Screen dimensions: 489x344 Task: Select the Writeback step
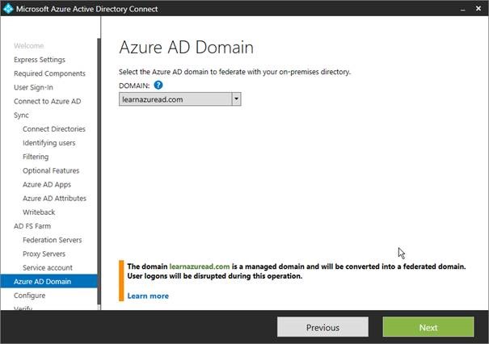[x=39, y=212]
